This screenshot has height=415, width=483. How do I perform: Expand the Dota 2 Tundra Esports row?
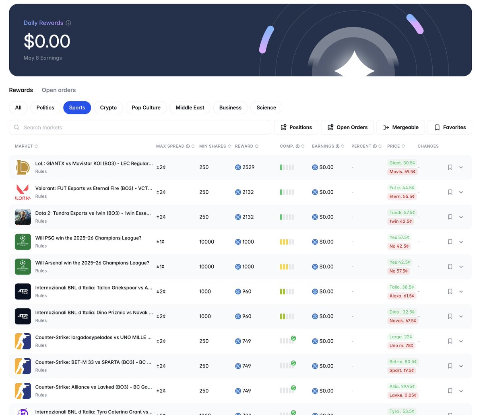(461, 217)
